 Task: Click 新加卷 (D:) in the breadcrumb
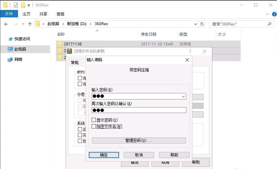pyautogui.click(x=77, y=24)
